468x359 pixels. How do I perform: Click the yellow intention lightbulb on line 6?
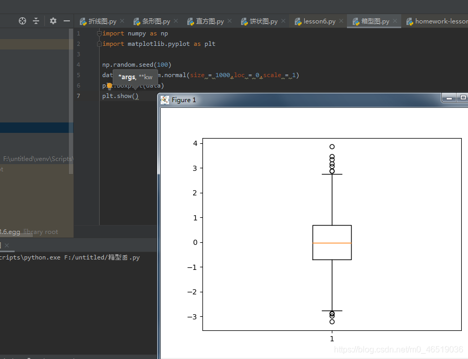click(110, 86)
